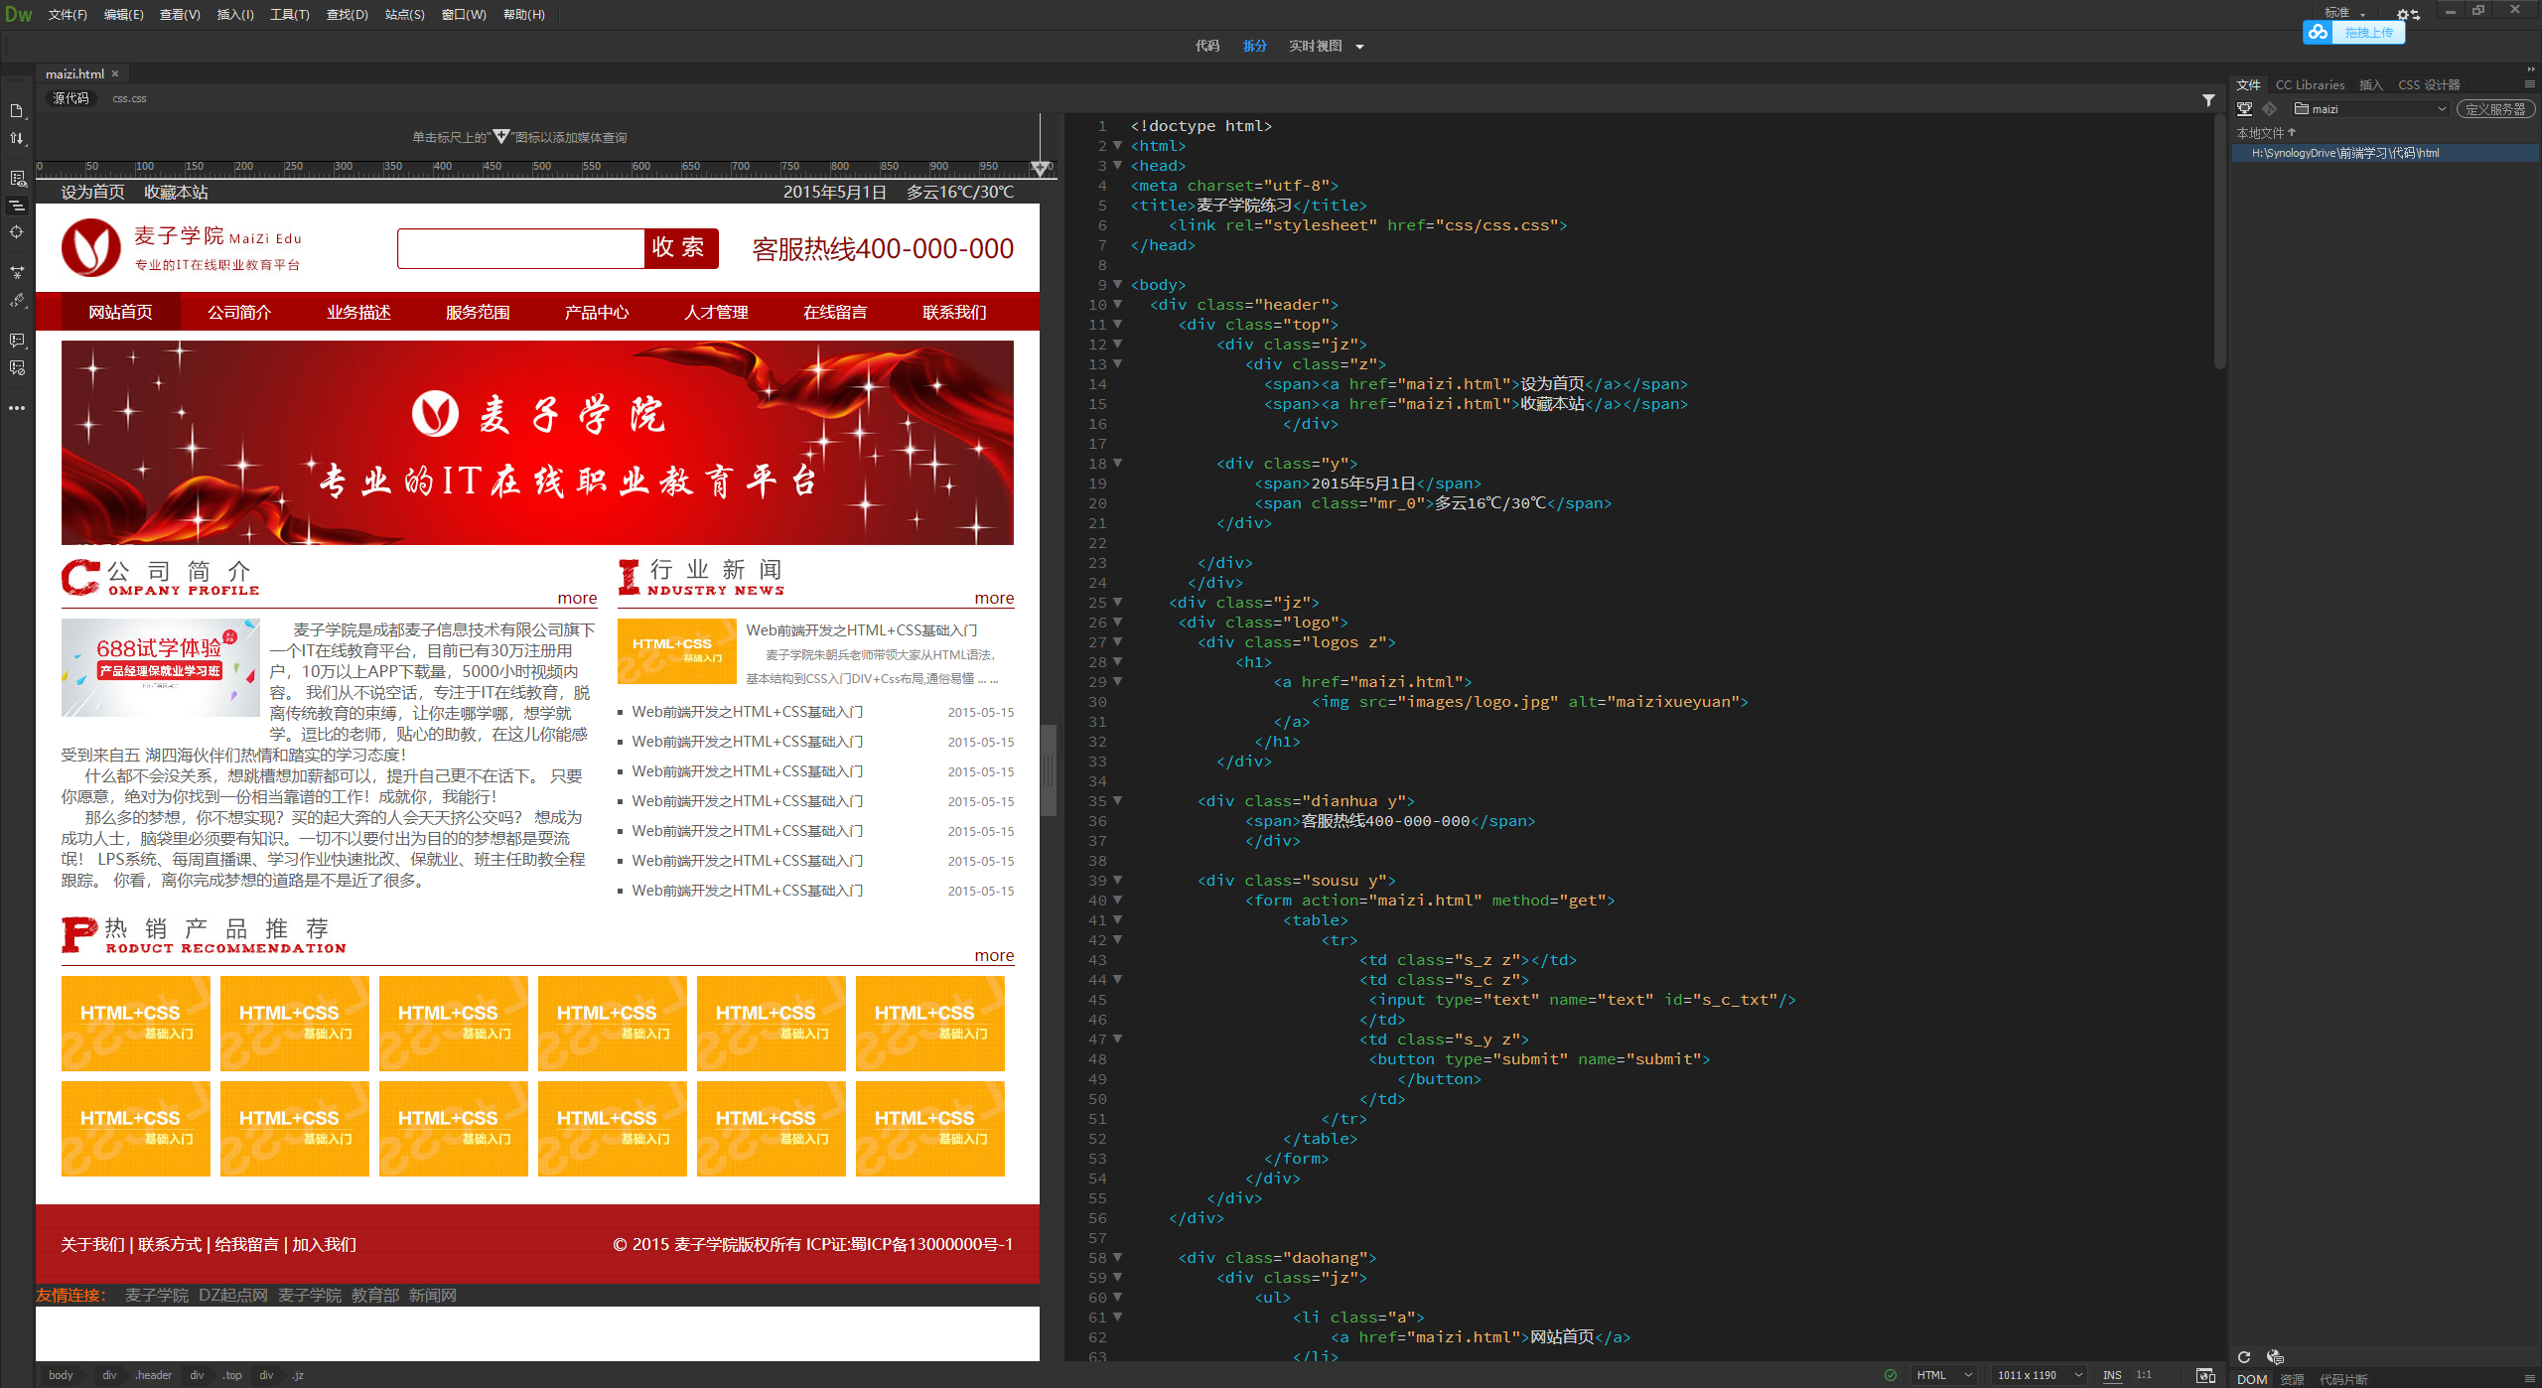Click the Refresh icon at bottom of Files panel
Image resolution: width=2542 pixels, height=1388 pixels.
click(2244, 1357)
